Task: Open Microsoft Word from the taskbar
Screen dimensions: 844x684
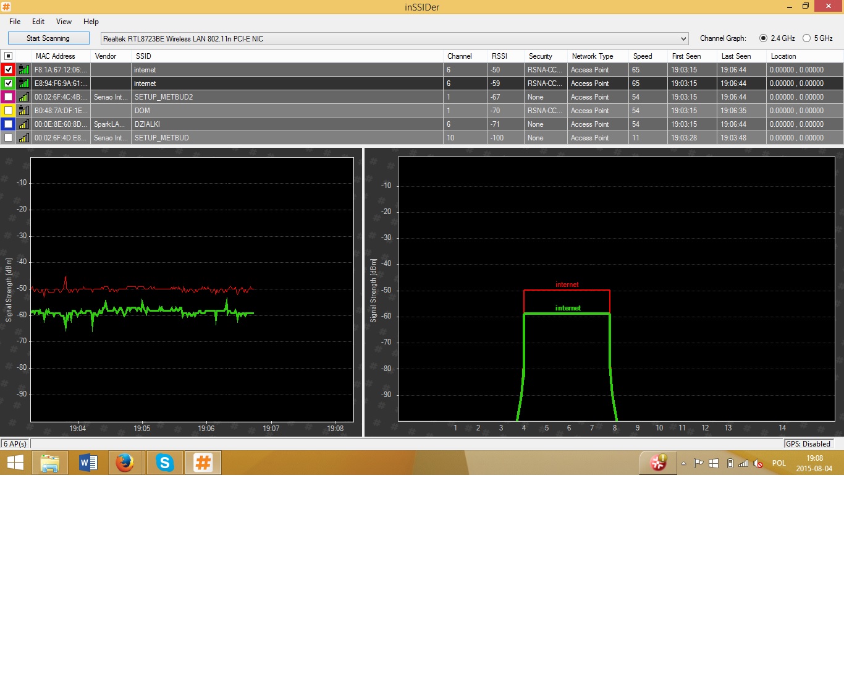Action: 88,463
